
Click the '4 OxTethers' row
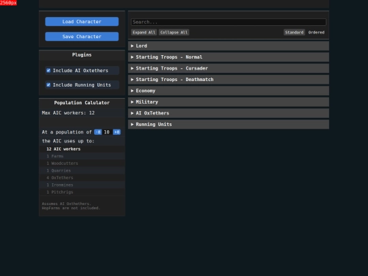82,178
